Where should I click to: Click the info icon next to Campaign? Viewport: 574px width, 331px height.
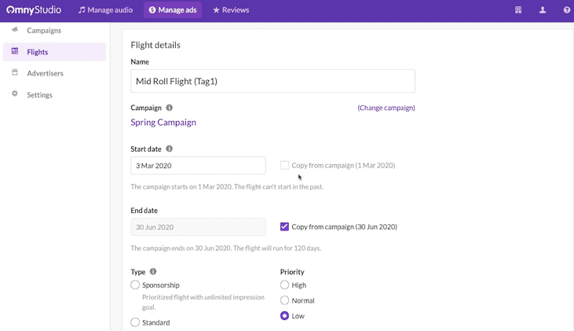pos(170,108)
